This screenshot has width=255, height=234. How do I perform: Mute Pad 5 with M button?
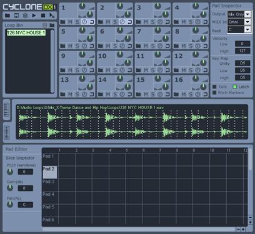(x=70, y=46)
